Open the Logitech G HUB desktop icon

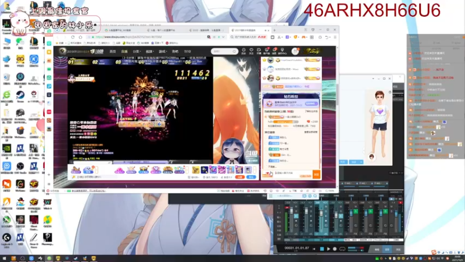point(6,239)
